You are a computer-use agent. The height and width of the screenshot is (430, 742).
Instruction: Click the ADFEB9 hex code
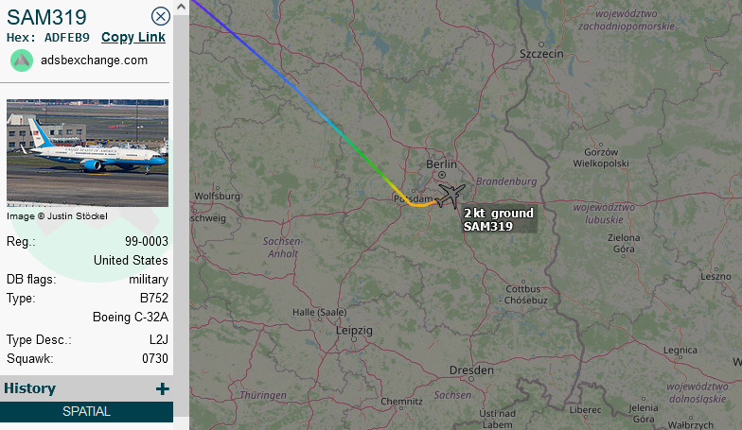(66, 38)
